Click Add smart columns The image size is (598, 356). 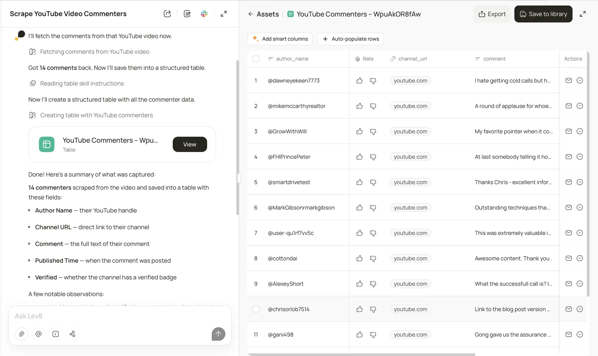click(280, 39)
